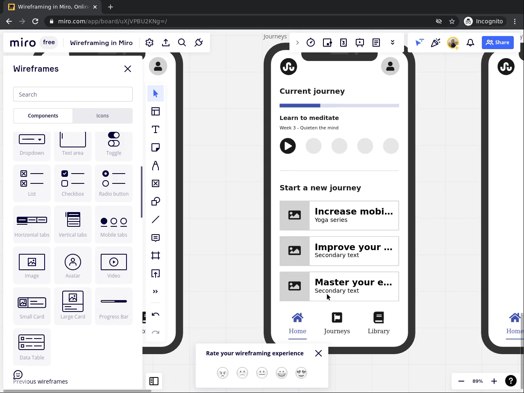
Task: Select the Text tool
Action: click(x=156, y=129)
